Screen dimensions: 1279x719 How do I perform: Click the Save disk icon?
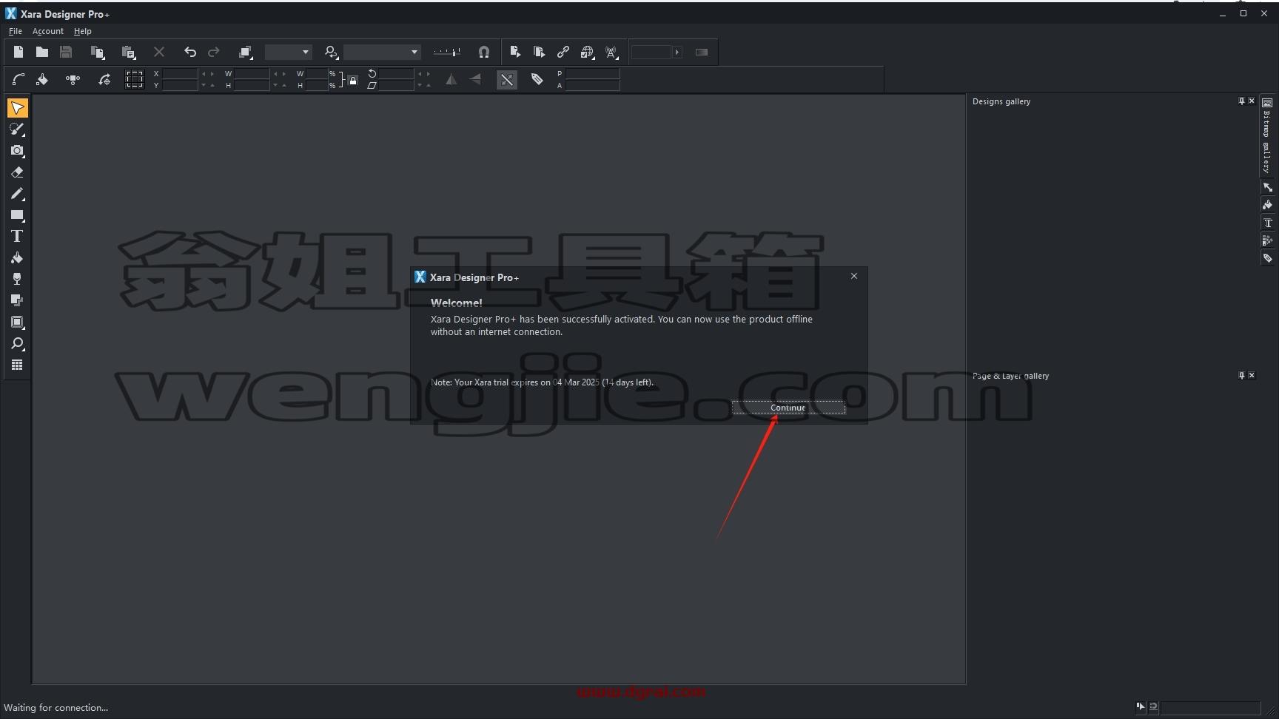[x=66, y=52]
